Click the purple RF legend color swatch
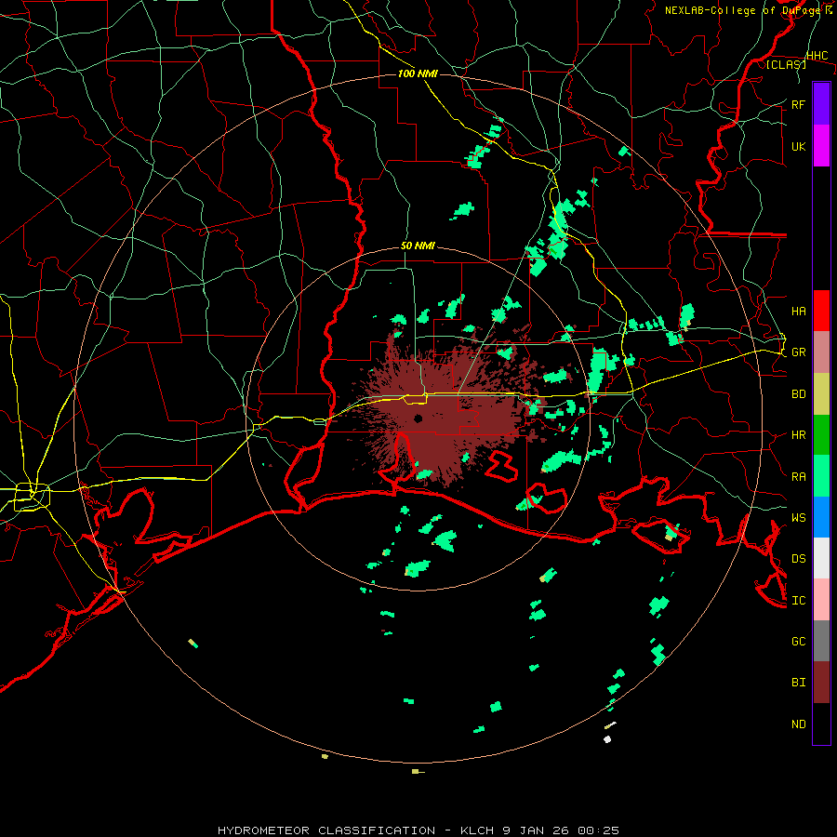Image resolution: width=837 pixels, height=837 pixels. pyautogui.click(x=821, y=104)
